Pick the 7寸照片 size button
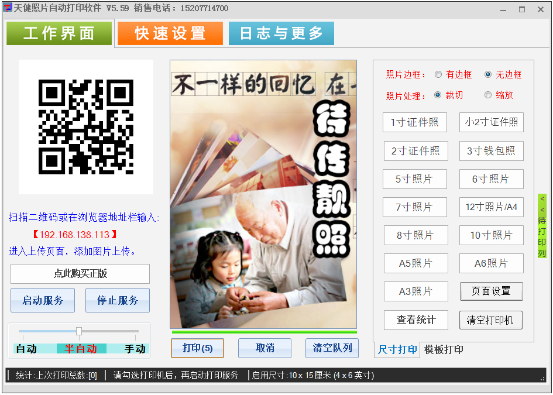553x395 pixels. coord(415,207)
